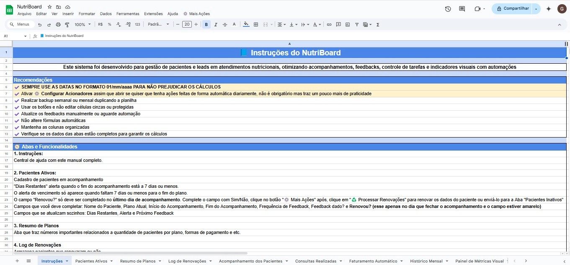Open the font Padrã... dropdown
The image size is (570, 265).
158,25
